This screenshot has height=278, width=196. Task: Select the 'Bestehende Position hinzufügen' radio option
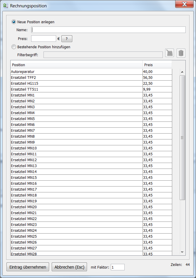tap(14, 47)
